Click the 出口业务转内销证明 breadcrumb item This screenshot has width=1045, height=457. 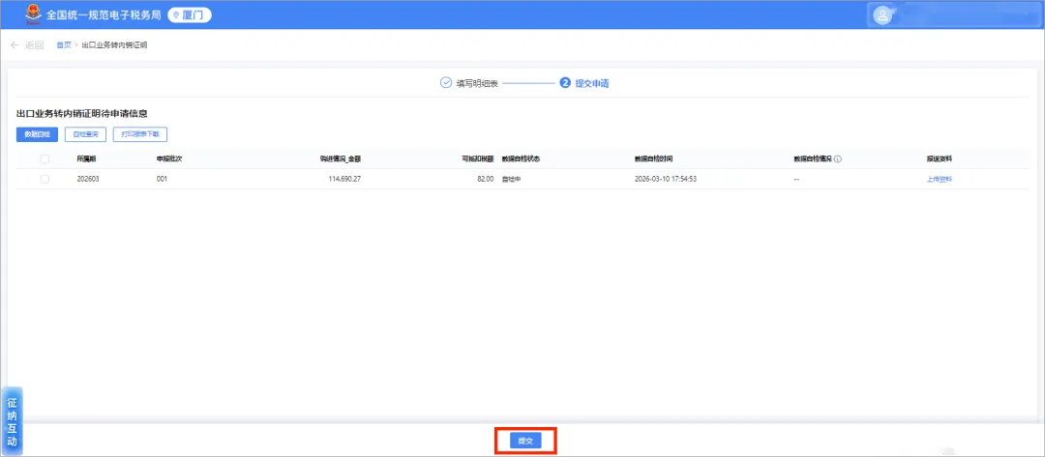pyautogui.click(x=114, y=45)
